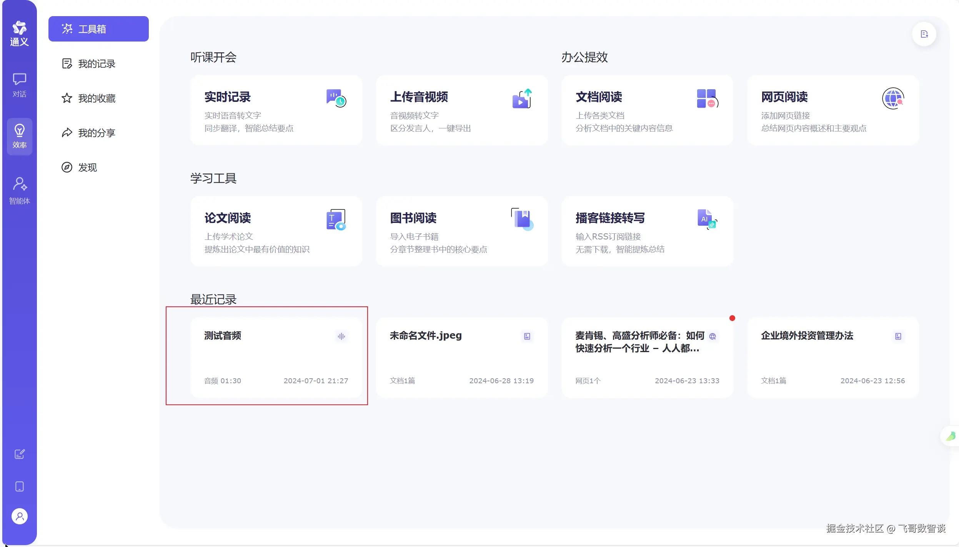
Task: Open the 上传音视频 upload card
Action: tap(461, 110)
